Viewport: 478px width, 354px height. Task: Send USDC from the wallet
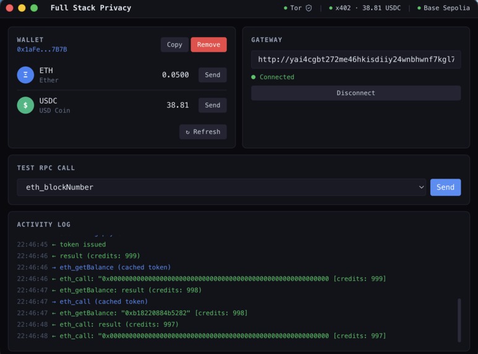click(213, 105)
